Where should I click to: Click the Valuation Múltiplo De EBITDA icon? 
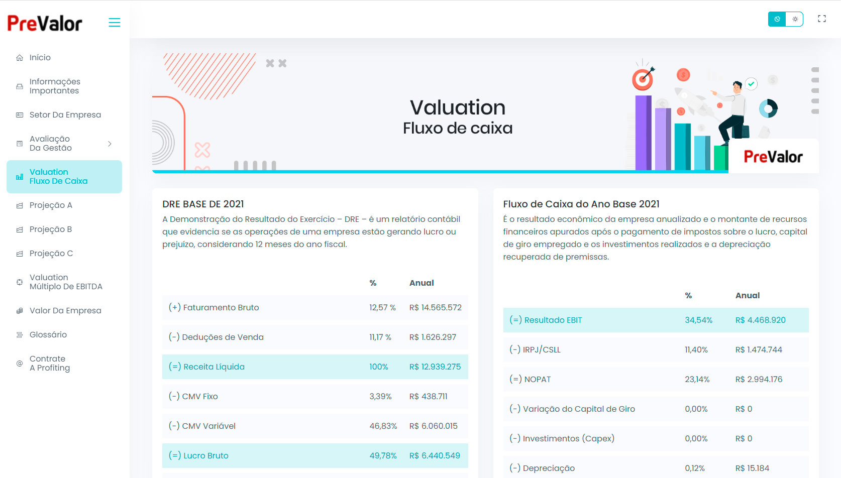click(x=20, y=282)
